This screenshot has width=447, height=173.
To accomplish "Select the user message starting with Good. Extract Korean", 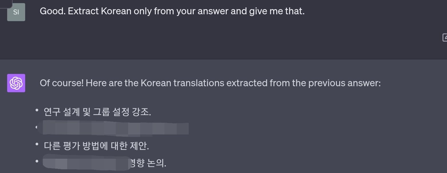I will click(172, 11).
